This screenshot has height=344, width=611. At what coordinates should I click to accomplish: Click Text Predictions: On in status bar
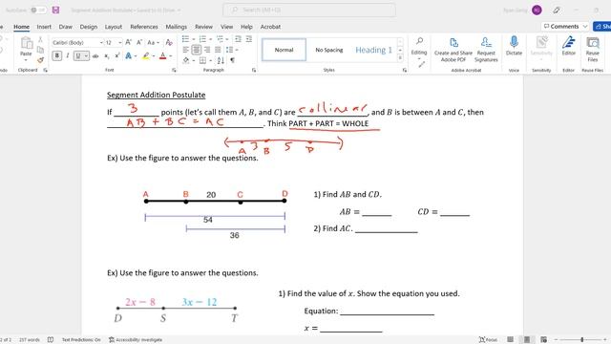(x=81, y=340)
